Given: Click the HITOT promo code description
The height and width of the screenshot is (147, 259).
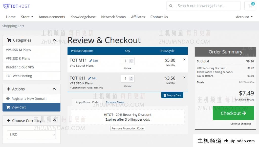Looking at the screenshot, I should tap(127, 117).
